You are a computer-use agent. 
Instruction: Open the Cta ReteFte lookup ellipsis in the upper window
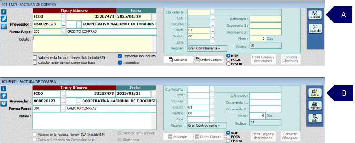[x=212, y=12]
